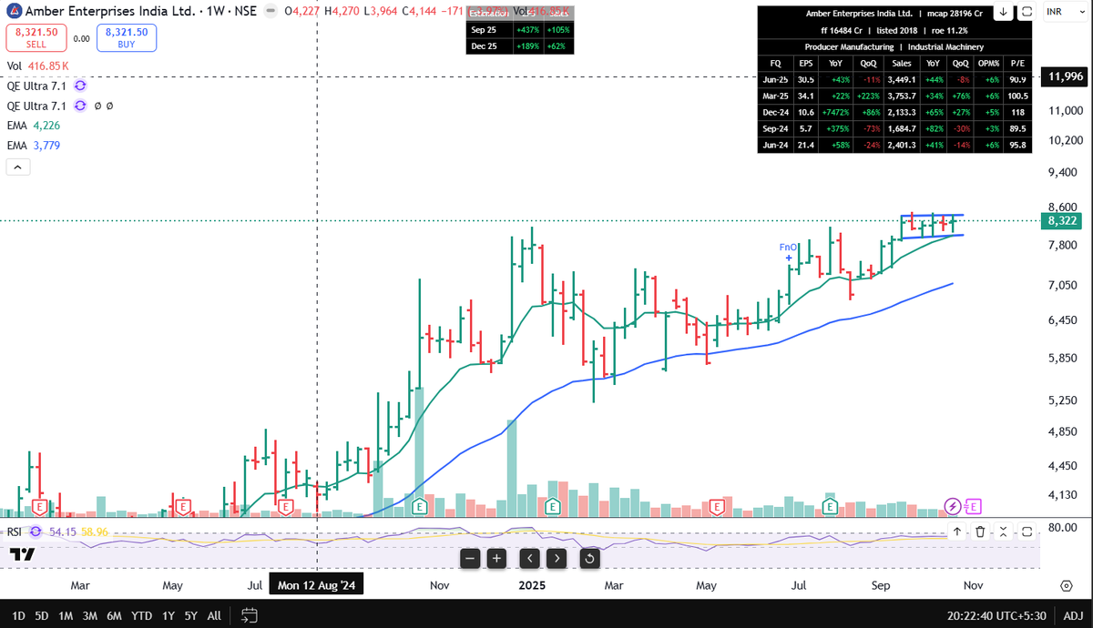Maximize the RSI pane
This screenshot has height=628, width=1093.
[1027, 532]
